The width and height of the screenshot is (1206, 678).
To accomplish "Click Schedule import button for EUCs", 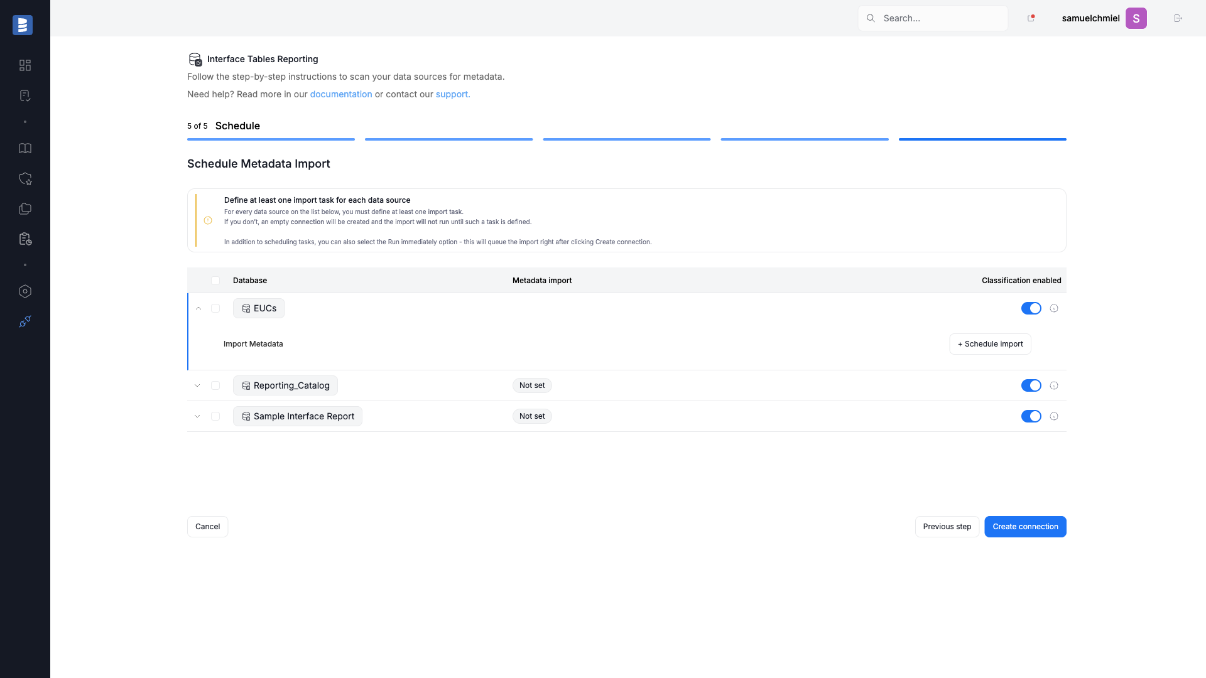I will point(990,344).
